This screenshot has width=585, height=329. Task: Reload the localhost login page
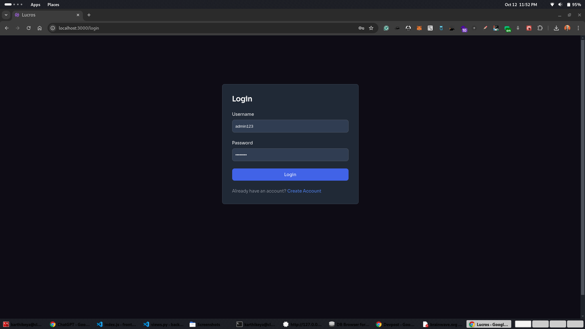tap(29, 28)
